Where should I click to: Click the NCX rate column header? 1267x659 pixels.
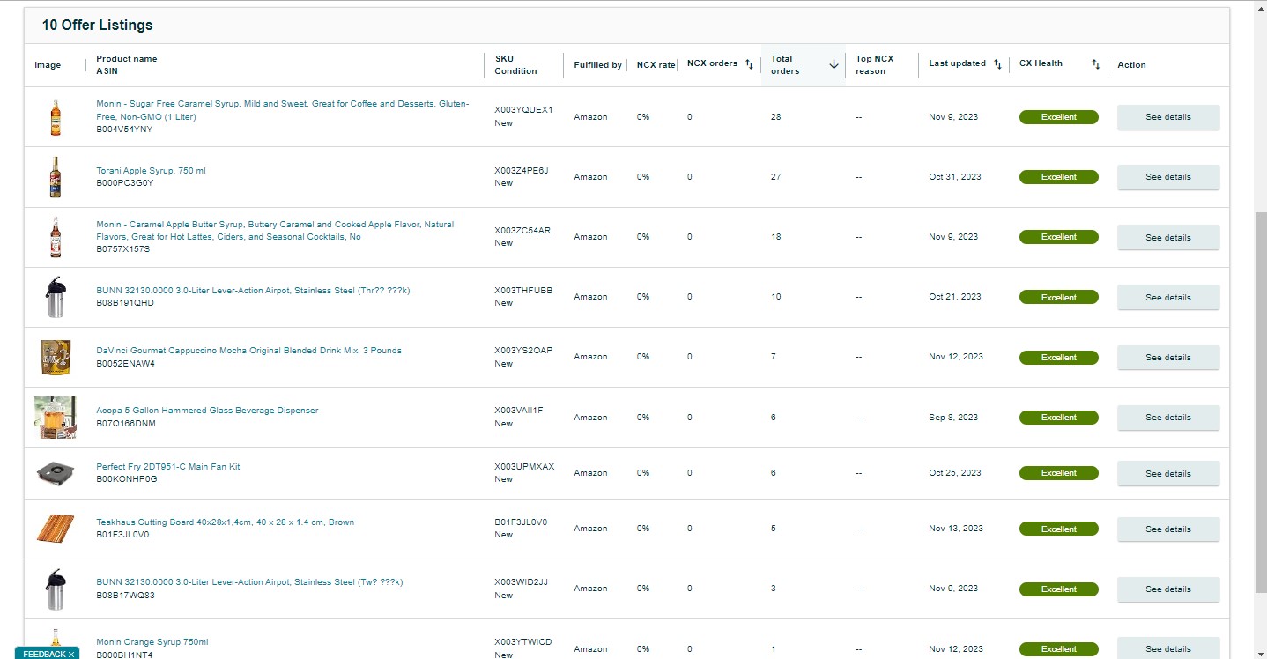tap(656, 65)
